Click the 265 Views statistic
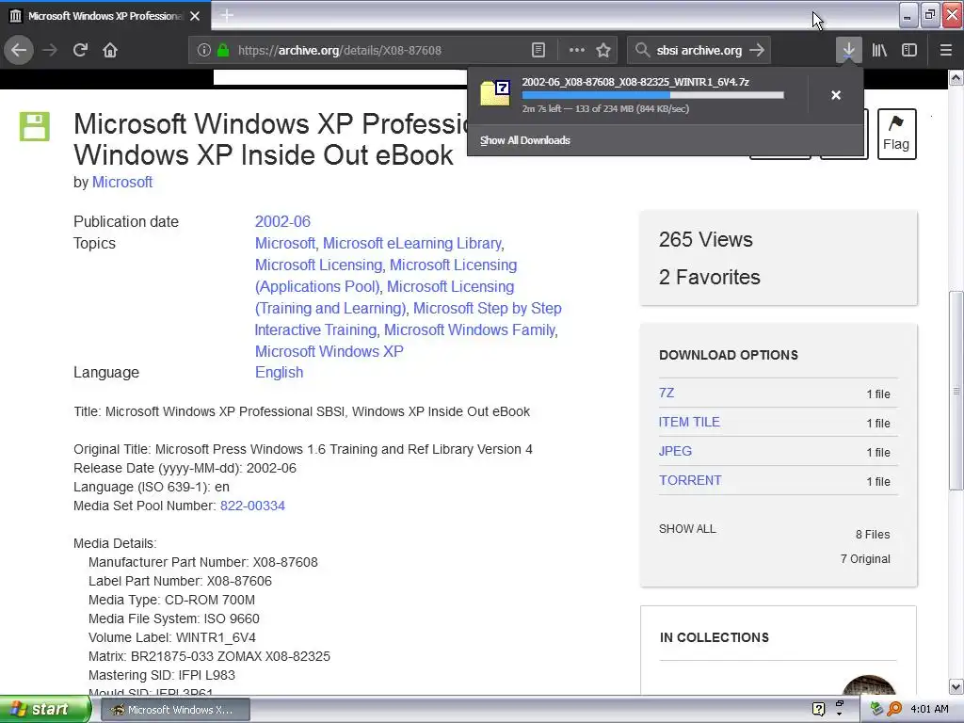 706,239
